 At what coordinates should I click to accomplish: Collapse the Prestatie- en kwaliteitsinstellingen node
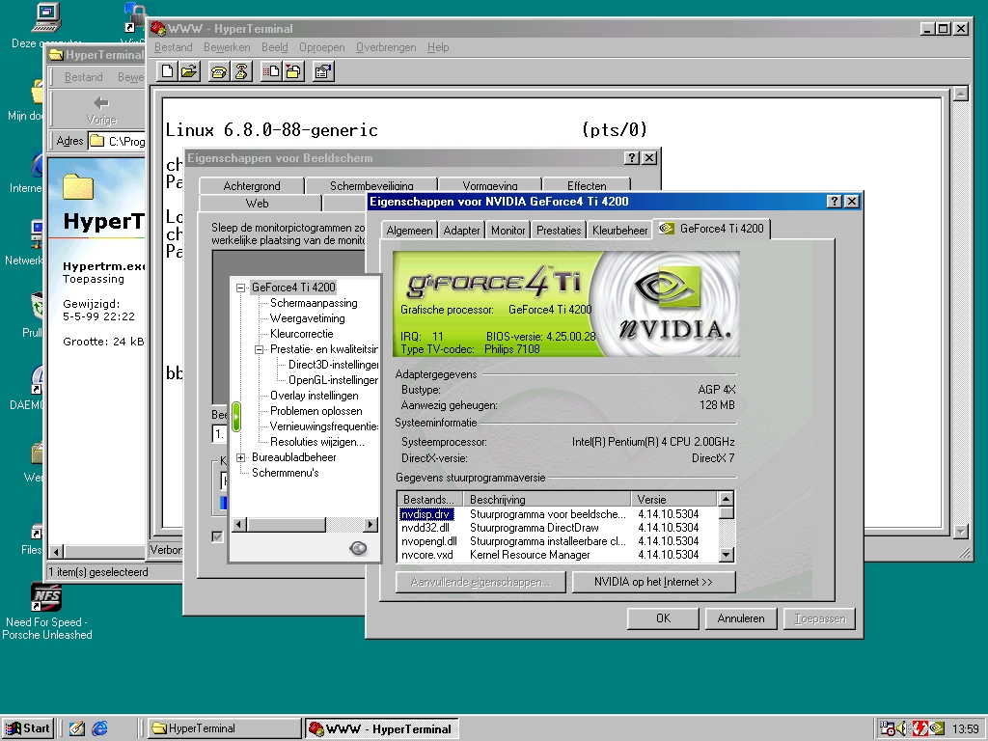[x=260, y=350]
